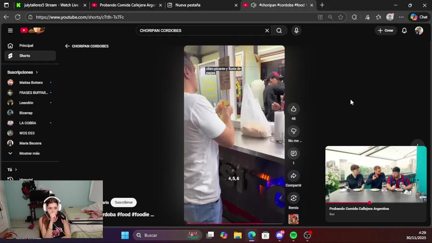Open Leandrin channel
Screen dimensions: 432x243
pos(30,103)
